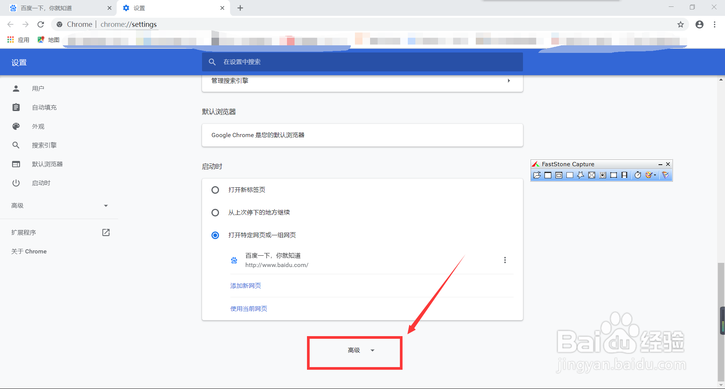725x389 pixels.
Task: Open FastStone Capture settings icon
Action: pyautogui.click(x=665, y=175)
